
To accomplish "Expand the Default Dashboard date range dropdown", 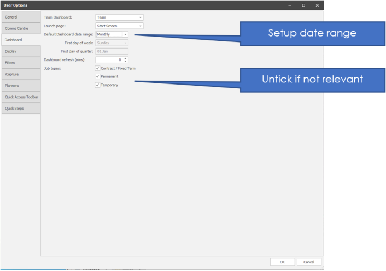I will click(125, 34).
